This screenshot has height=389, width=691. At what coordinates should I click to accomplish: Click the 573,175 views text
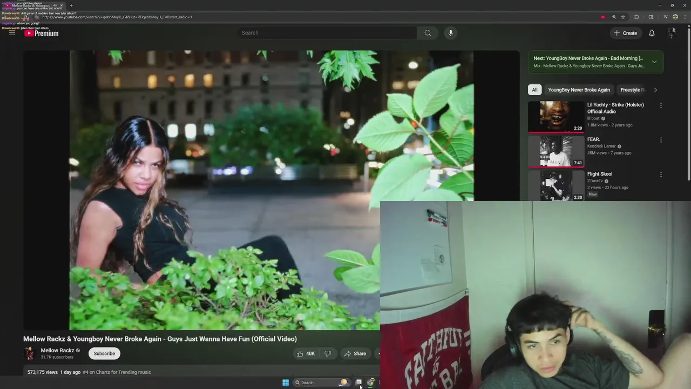tap(43, 372)
